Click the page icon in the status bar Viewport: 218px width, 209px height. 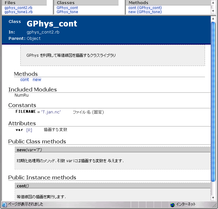point(4,205)
